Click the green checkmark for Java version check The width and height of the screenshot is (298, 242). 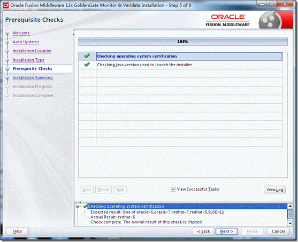[x=87, y=65]
